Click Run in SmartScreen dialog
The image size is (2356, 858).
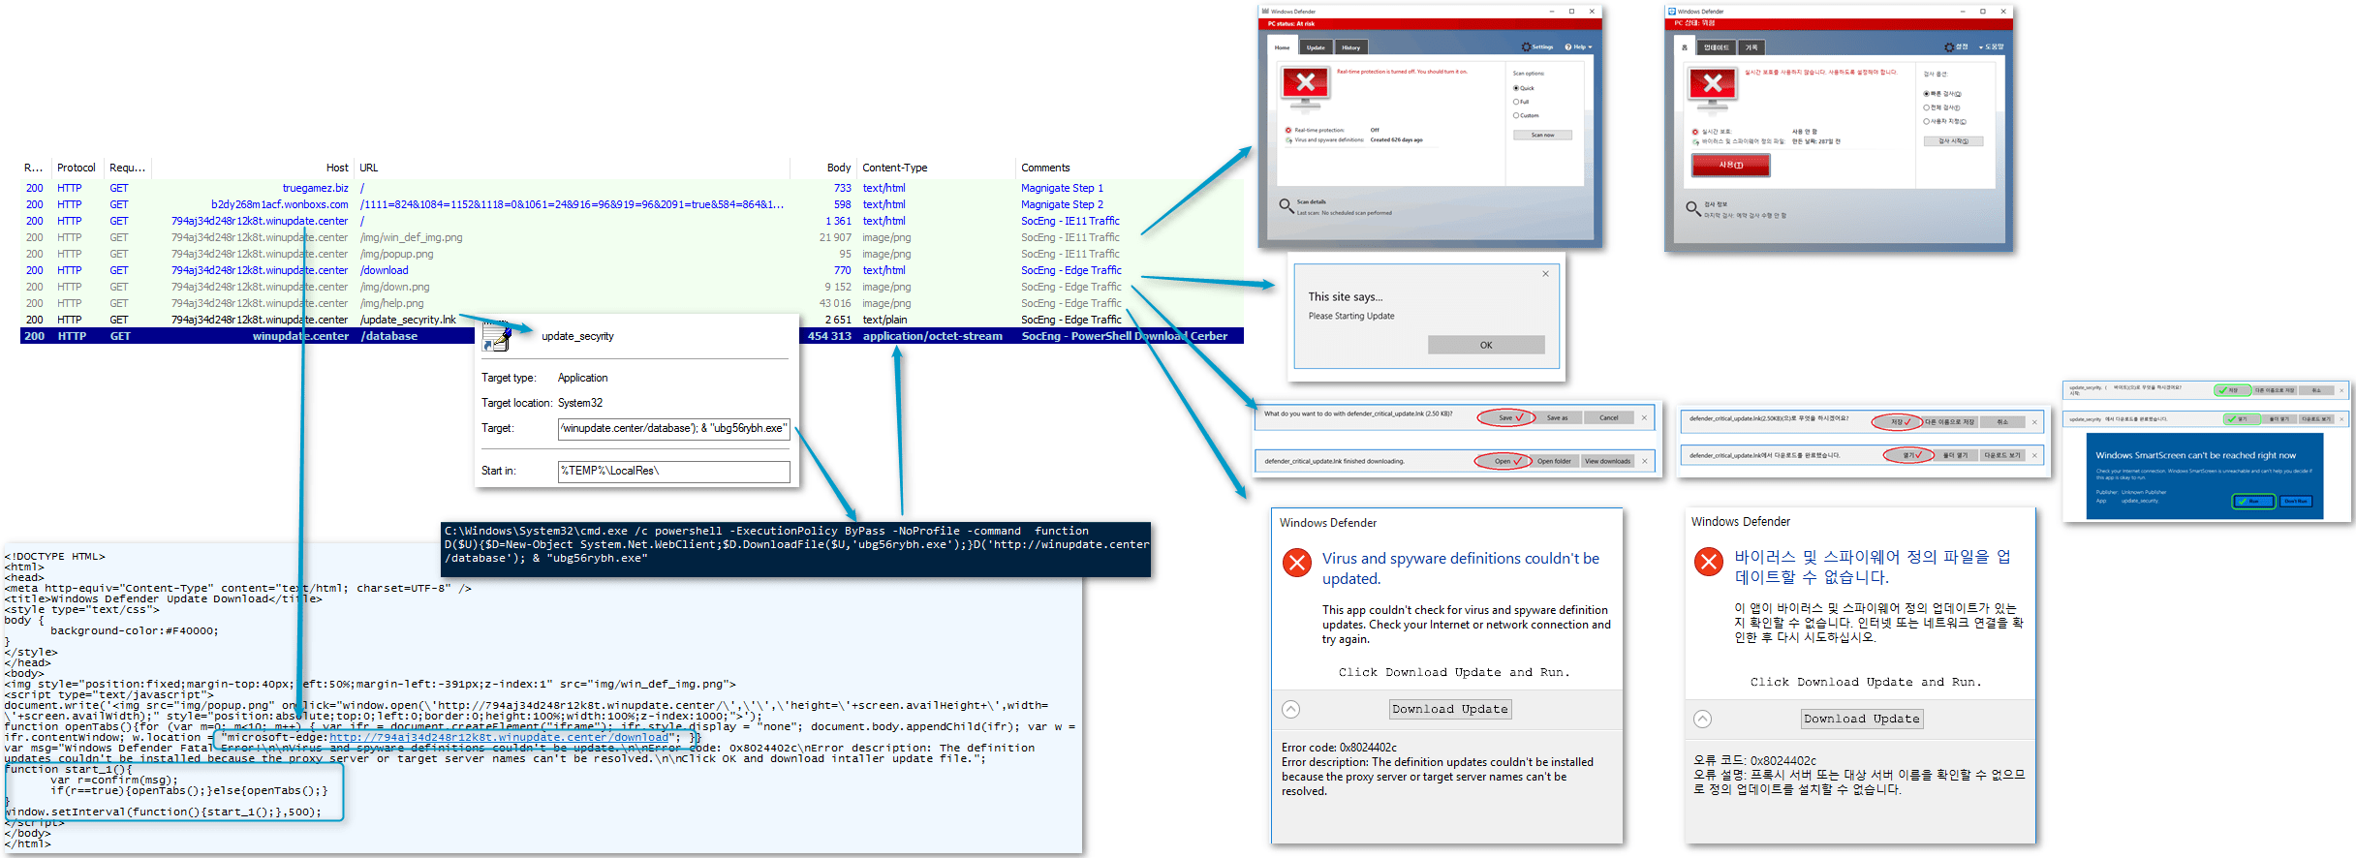(x=2253, y=502)
